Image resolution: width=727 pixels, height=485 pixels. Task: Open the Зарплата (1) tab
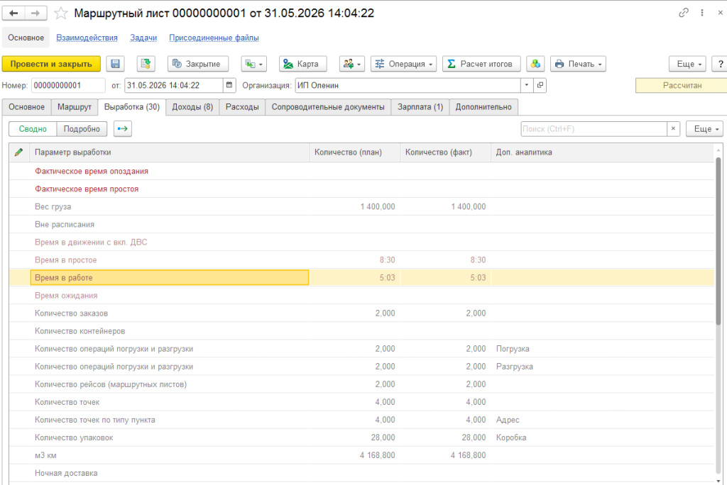pos(420,107)
